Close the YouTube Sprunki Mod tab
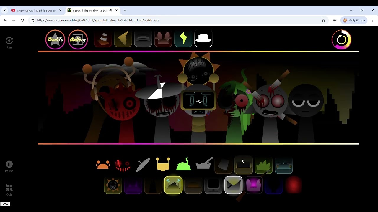The width and height of the screenshot is (378, 212). click(60, 10)
